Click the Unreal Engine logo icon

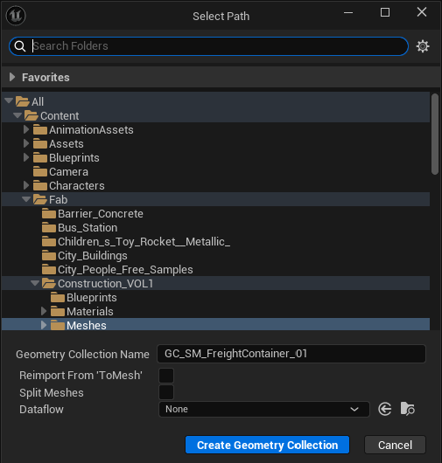tap(16, 16)
